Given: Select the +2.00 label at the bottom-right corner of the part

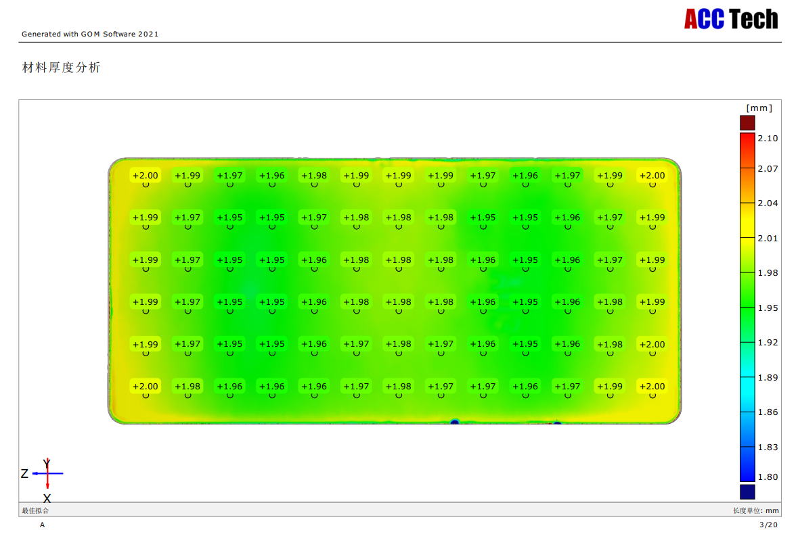Looking at the screenshot, I should click(652, 387).
